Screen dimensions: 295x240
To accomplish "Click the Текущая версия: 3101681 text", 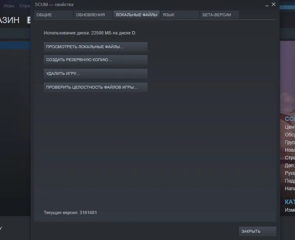I will click(70, 212).
